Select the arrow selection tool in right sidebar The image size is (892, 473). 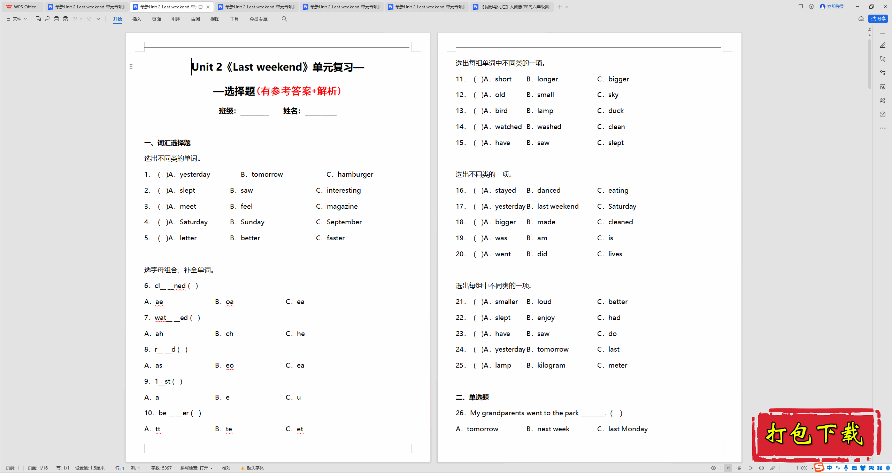pyautogui.click(x=883, y=59)
